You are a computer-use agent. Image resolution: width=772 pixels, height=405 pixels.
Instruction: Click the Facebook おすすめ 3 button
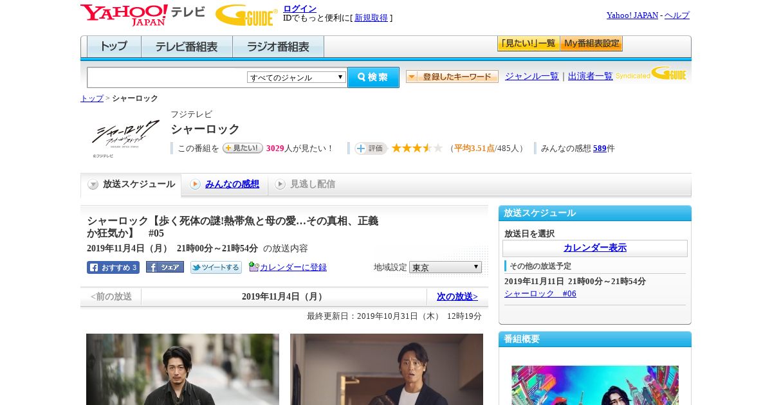coord(113,267)
